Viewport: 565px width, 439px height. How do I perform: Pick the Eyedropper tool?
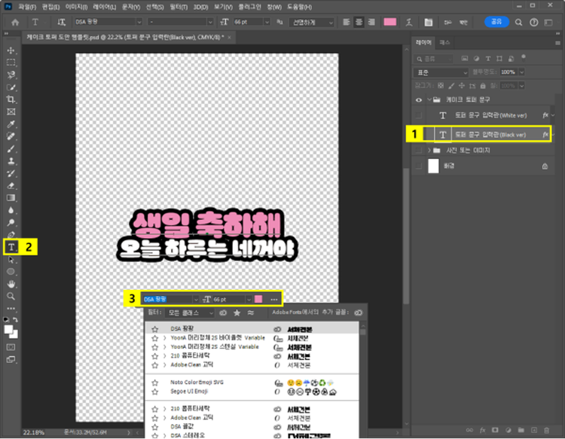[11, 123]
